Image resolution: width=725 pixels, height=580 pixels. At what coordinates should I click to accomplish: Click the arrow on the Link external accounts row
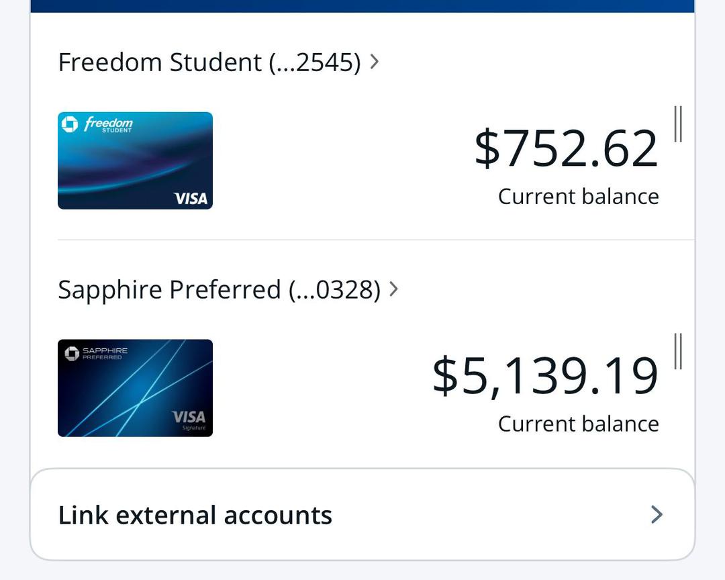[657, 515]
